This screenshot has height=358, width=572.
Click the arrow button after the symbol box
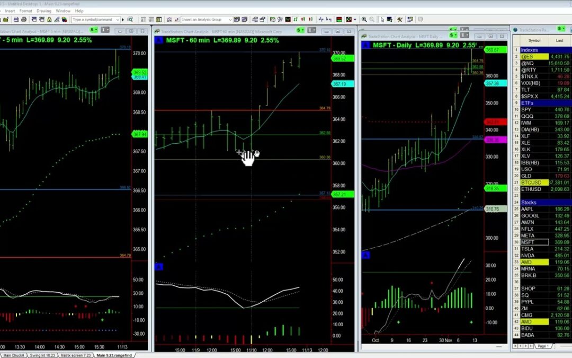pyautogui.click(x=123, y=20)
